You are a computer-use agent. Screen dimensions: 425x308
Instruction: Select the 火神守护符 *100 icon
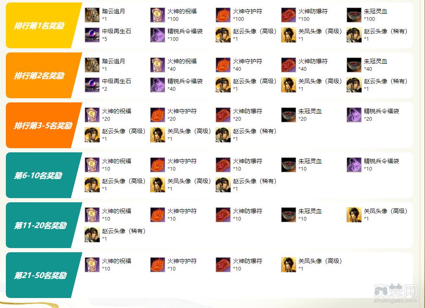(x=223, y=15)
